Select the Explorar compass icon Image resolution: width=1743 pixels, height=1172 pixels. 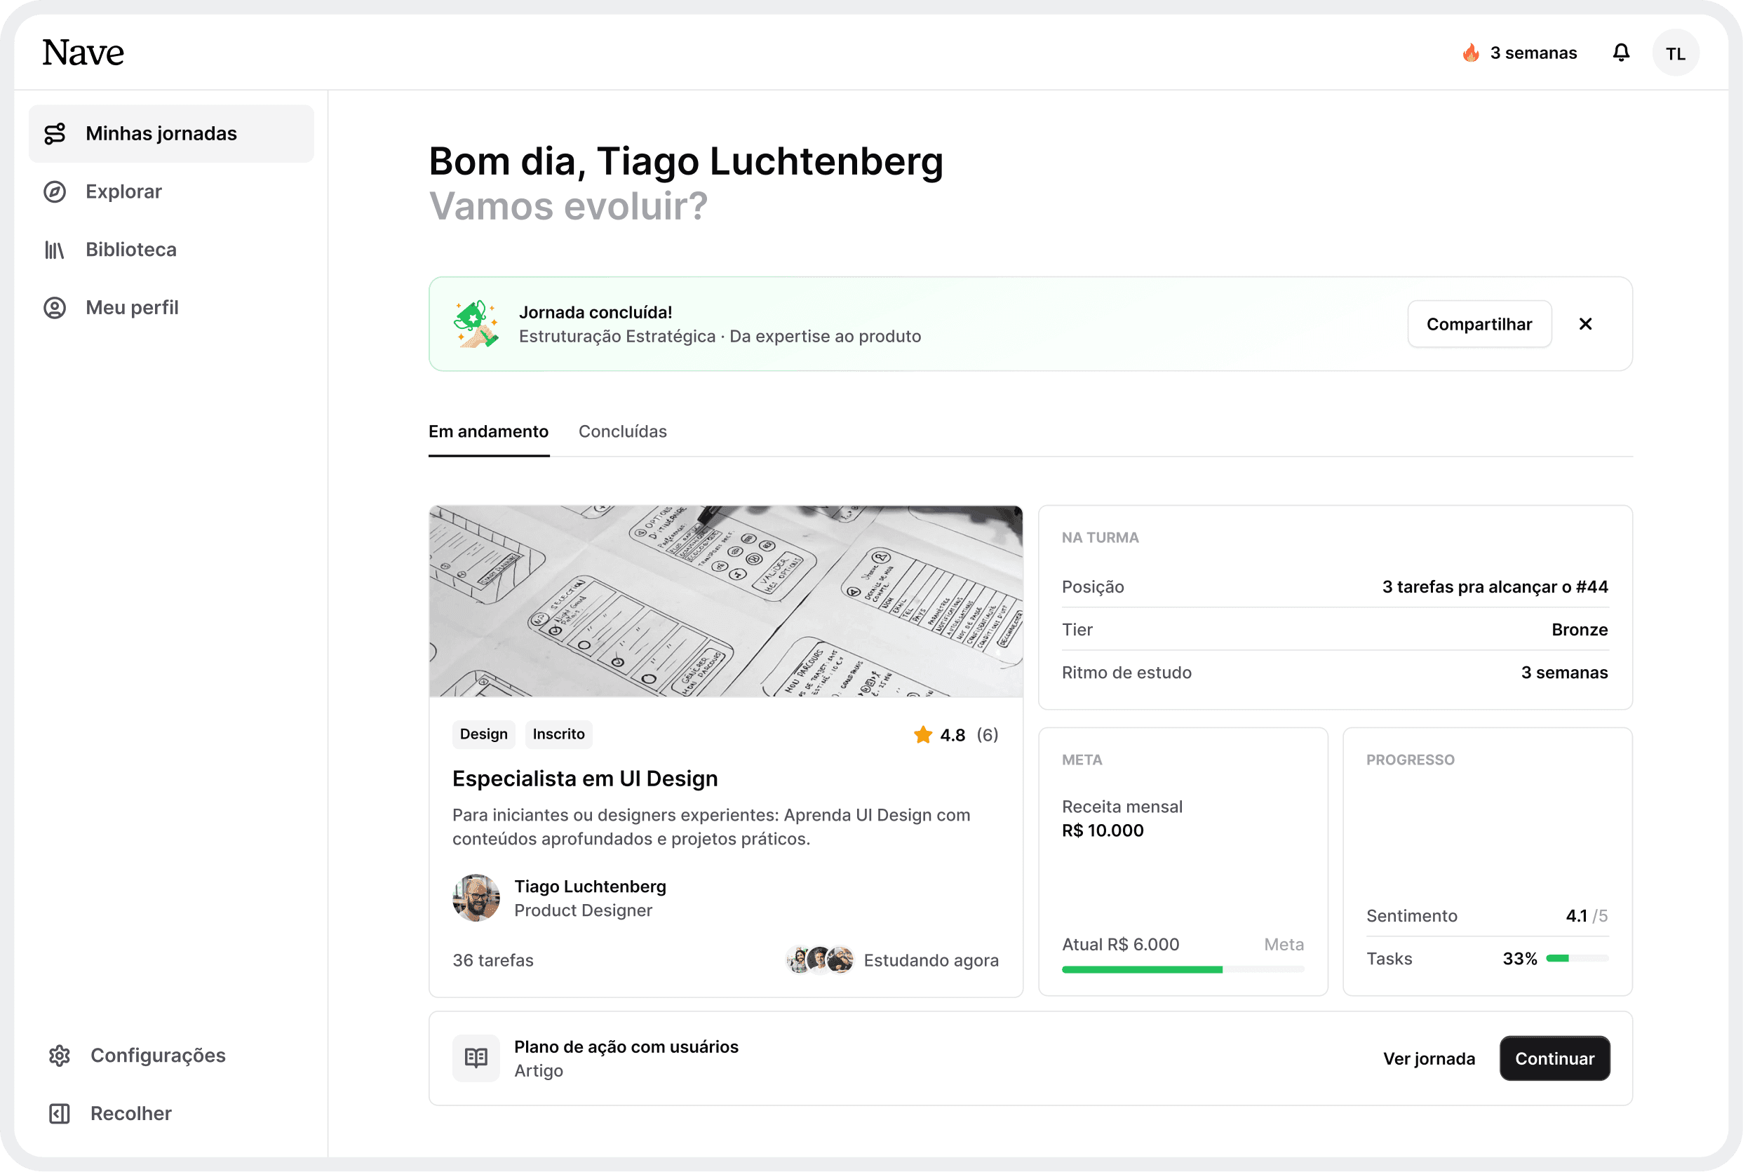55,191
